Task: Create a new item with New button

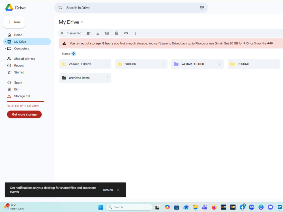Action: [x=14, y=22]
